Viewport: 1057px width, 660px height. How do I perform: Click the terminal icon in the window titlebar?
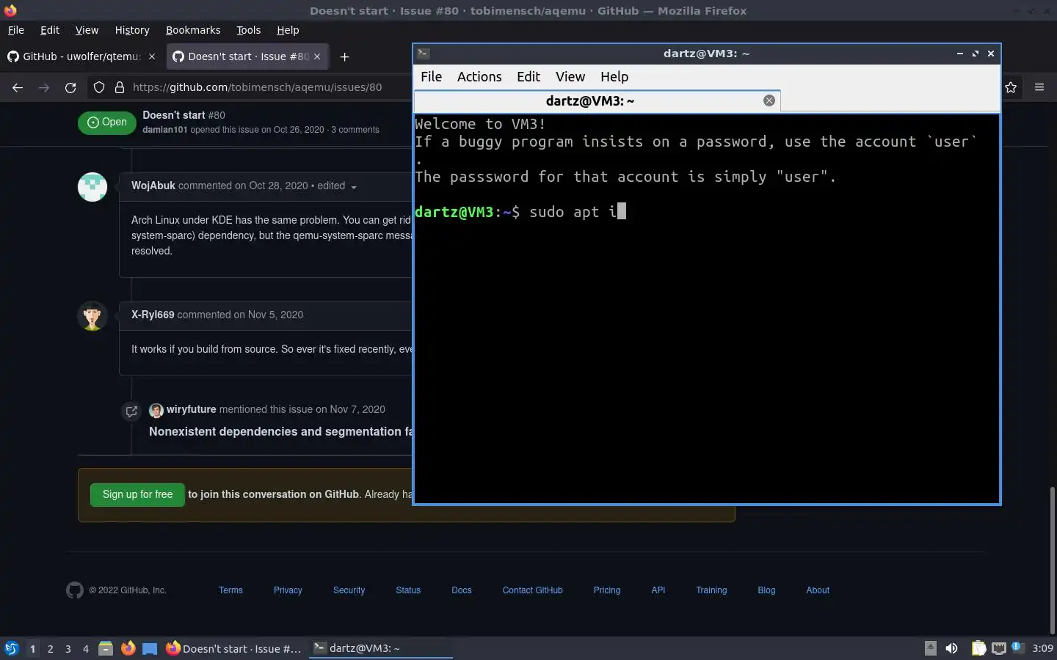coord(424,54)
